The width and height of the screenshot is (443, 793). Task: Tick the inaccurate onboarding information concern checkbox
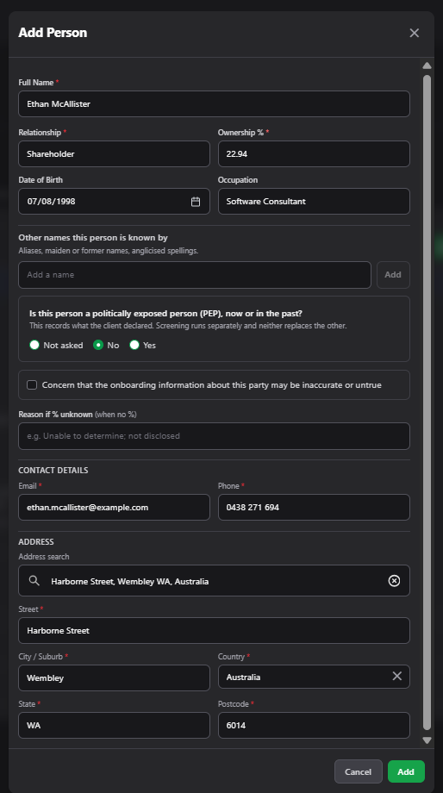[x=32, y=385]
